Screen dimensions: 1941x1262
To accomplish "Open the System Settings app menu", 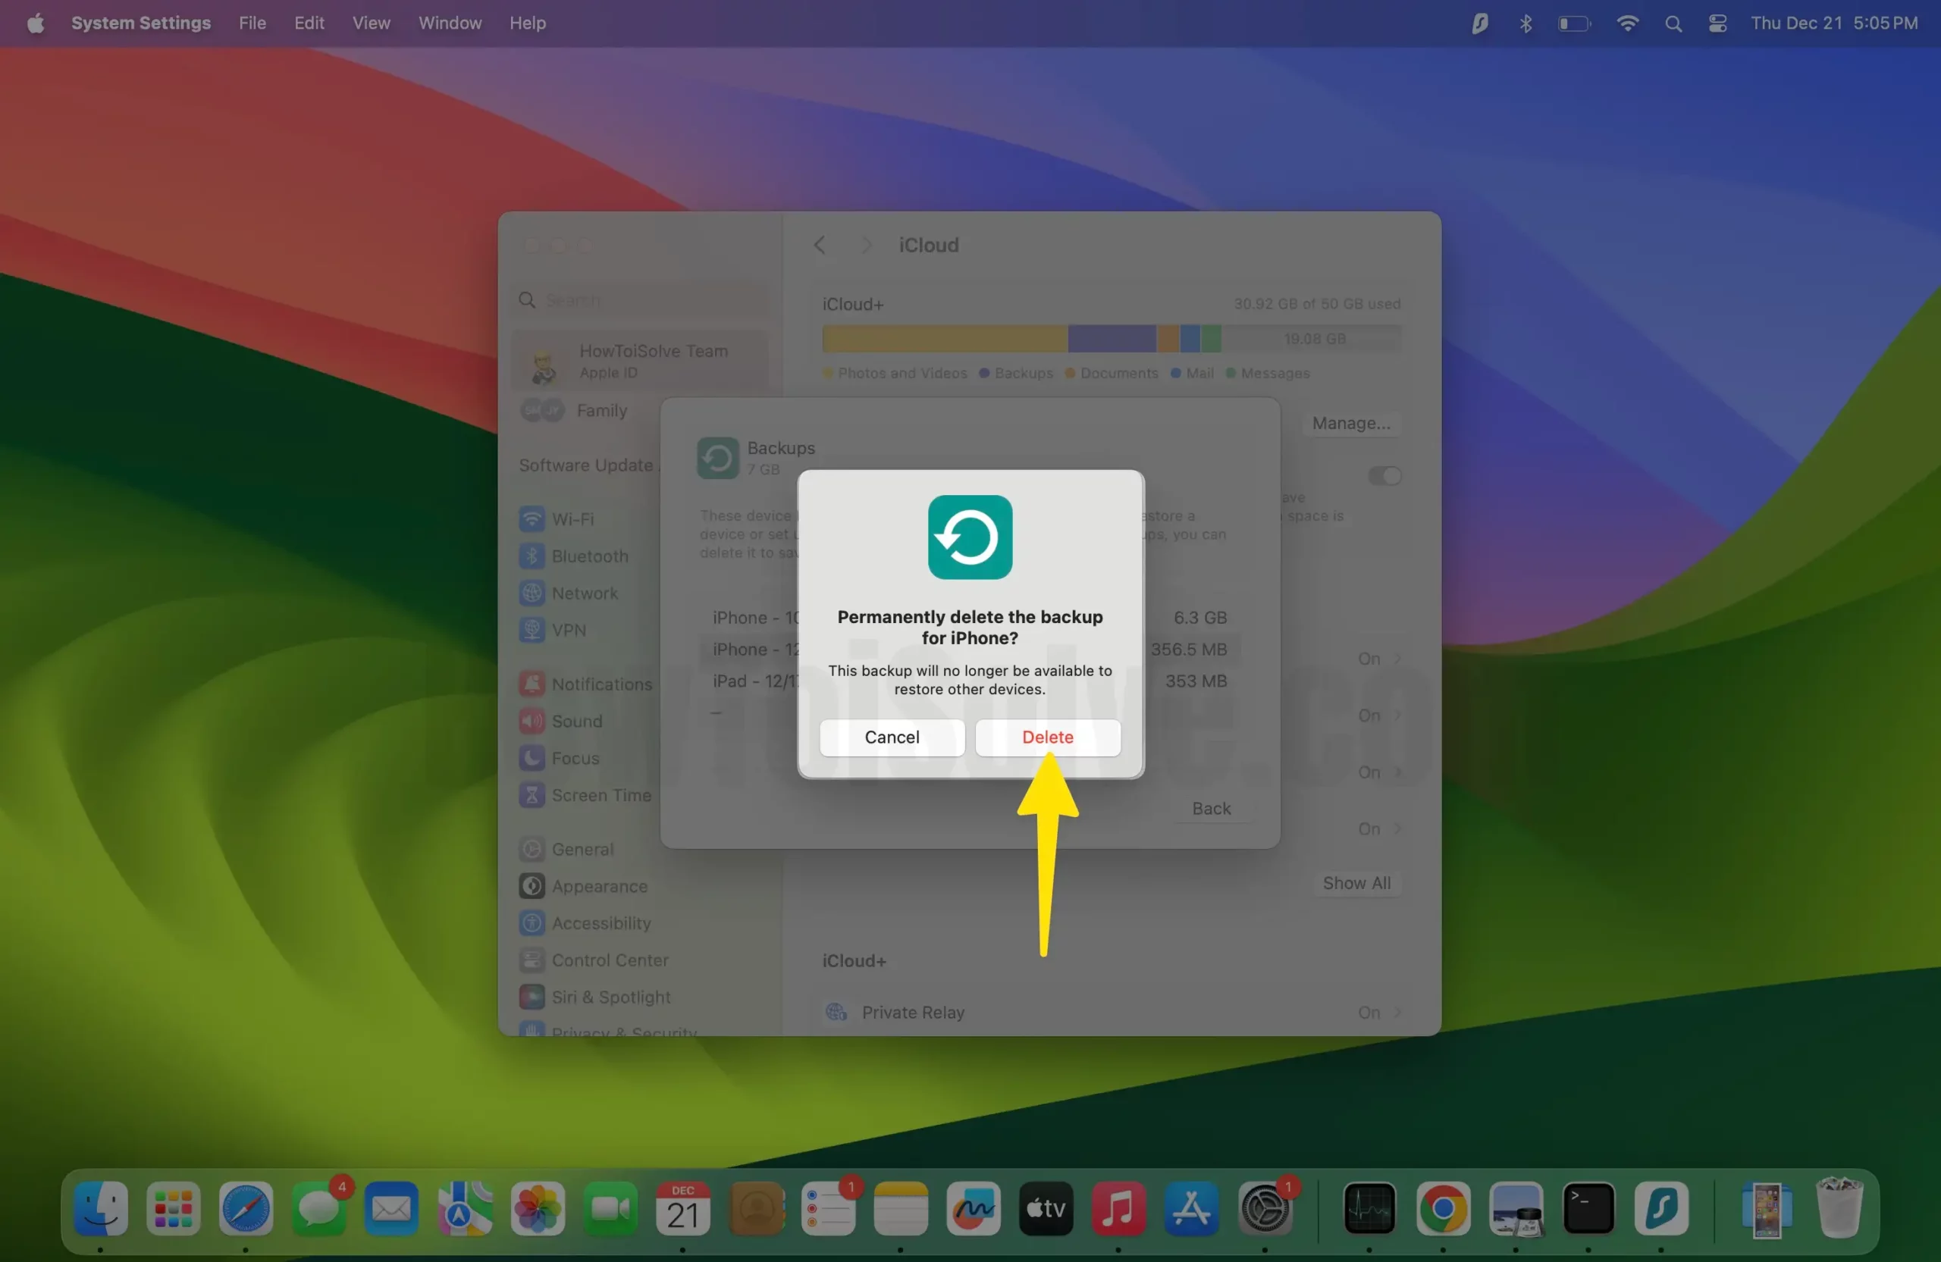I will (141, 23).
